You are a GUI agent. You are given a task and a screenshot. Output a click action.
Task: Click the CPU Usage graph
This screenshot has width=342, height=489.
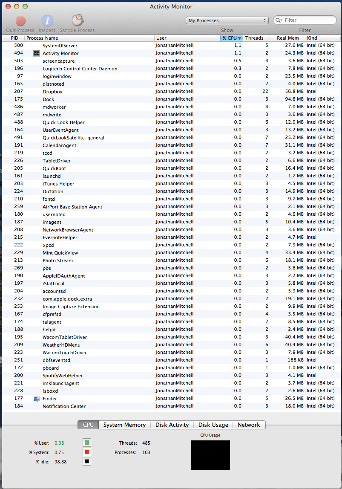[210, 455]
